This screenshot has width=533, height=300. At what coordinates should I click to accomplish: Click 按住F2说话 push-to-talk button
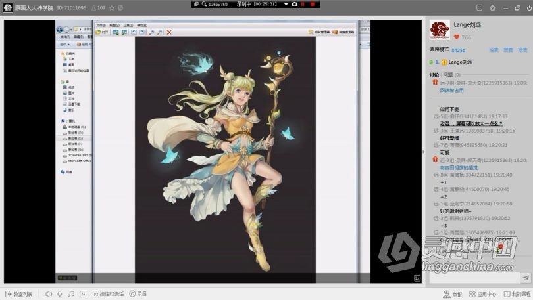coord(109,294)
